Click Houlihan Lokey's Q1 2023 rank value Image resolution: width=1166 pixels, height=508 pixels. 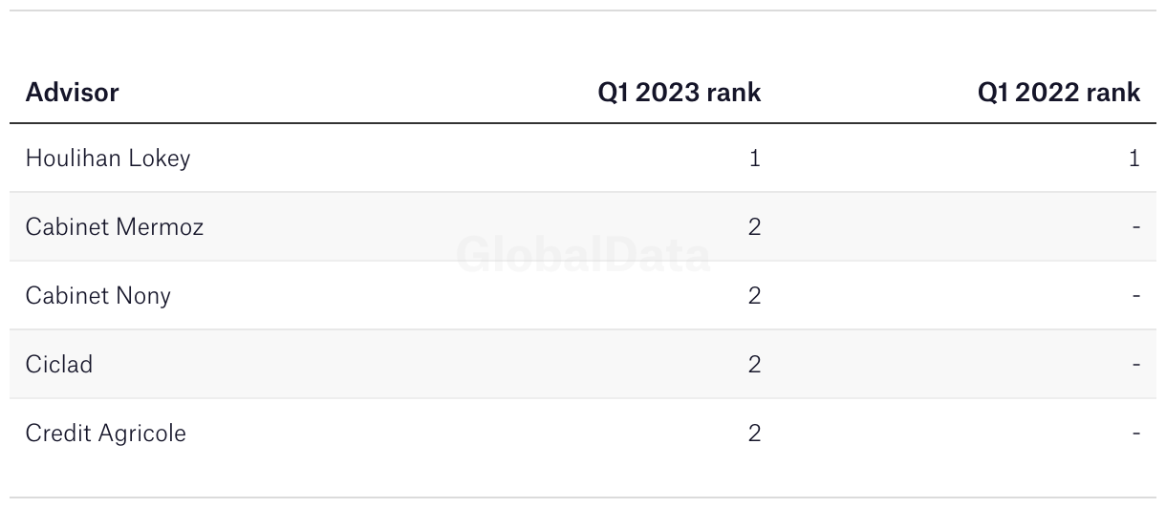(x=755, y=159)
